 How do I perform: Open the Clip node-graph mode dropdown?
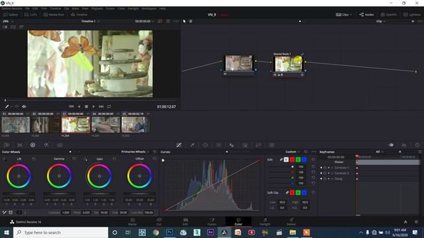(x=381, y=21)
